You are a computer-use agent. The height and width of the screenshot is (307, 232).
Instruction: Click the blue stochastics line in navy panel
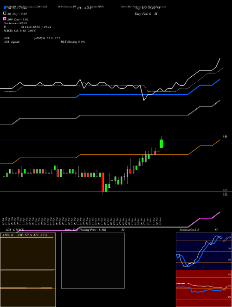[x=202, y=255]
